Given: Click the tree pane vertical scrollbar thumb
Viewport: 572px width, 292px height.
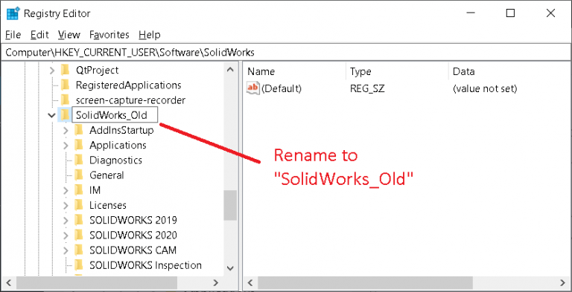Looking at the screenshot, I should (230, 205).
